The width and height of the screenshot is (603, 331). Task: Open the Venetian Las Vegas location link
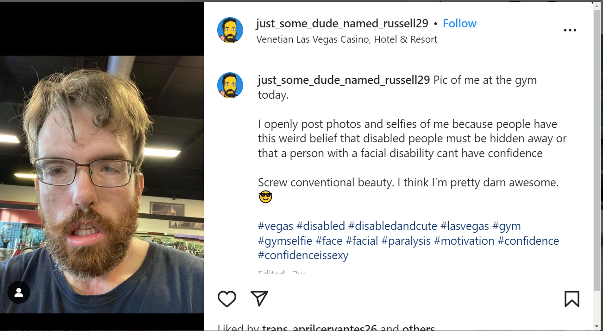(346, 39)
